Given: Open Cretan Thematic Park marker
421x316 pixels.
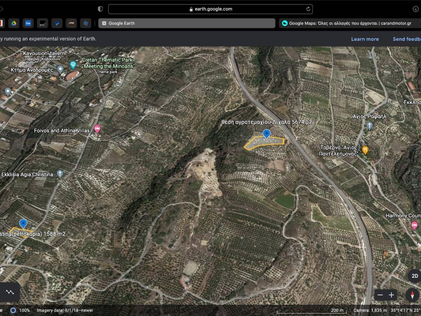Looking at the screenshot, I should point(73,65).
